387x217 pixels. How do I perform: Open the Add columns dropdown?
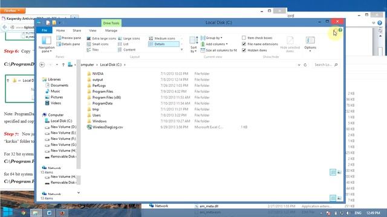(214, 44)
